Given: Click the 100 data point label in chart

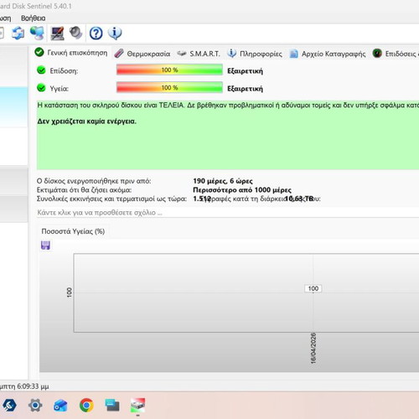Looking at the screenshot, I should [313, 288].
